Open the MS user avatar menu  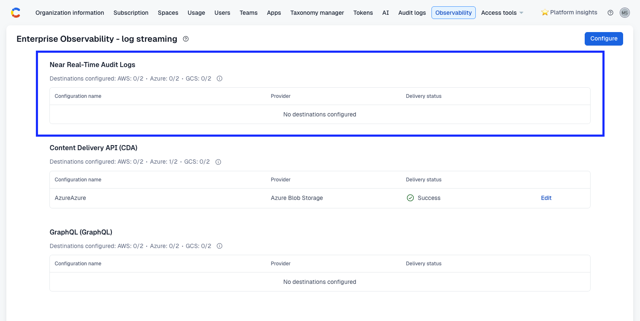pyautogui.click(x=625, y=13)
